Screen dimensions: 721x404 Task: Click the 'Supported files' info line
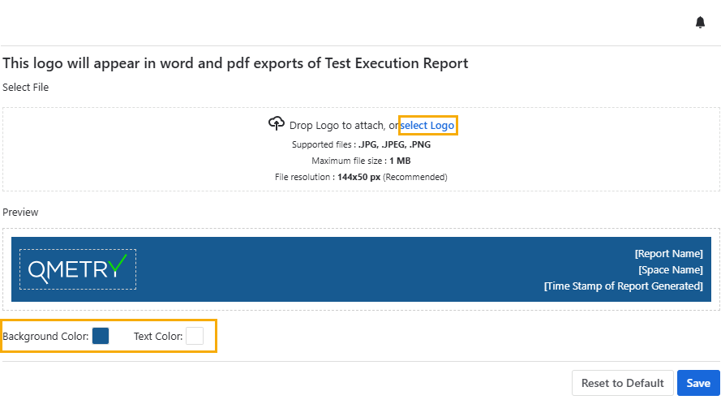point(361,144)
